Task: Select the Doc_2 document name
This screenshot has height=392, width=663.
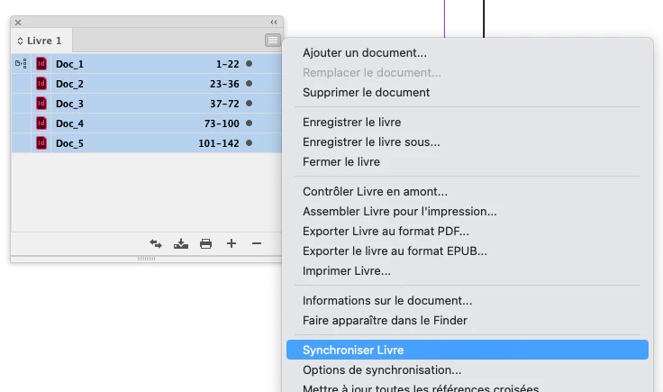Action: point(69,84)
